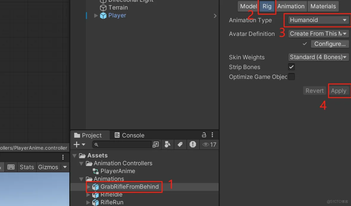Click the PlayerAnime animator controller icon
This screenshot has width=351, height=206.
tap(95, 171)
